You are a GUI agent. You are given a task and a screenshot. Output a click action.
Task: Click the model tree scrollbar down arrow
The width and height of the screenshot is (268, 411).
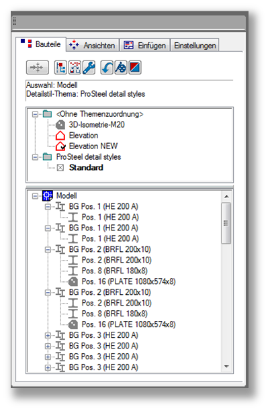pyautogui.click(x=226, y=366)
